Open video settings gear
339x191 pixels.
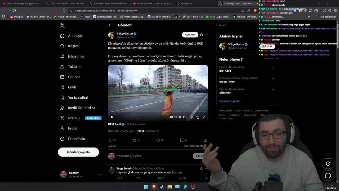click(191, 117)
